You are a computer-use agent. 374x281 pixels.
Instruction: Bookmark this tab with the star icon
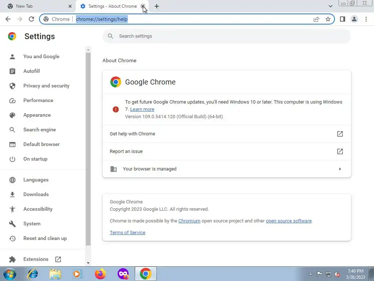[x=328, y=19]
